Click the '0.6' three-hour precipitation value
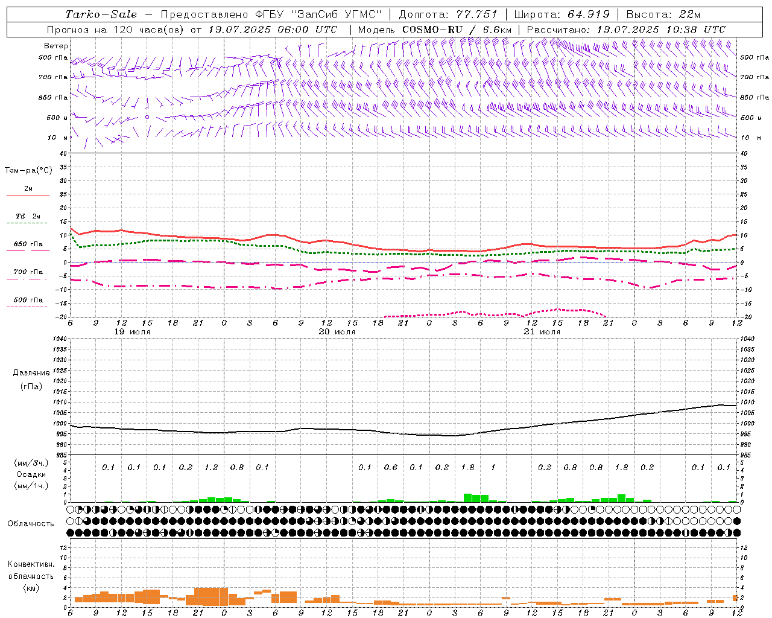772x618 pixels. [391, 468]
